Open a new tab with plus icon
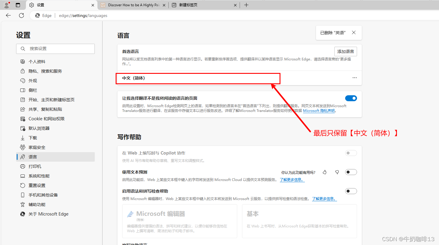Image resolution: width=439 pixels, height=245 pixels. tap(246, 5)
